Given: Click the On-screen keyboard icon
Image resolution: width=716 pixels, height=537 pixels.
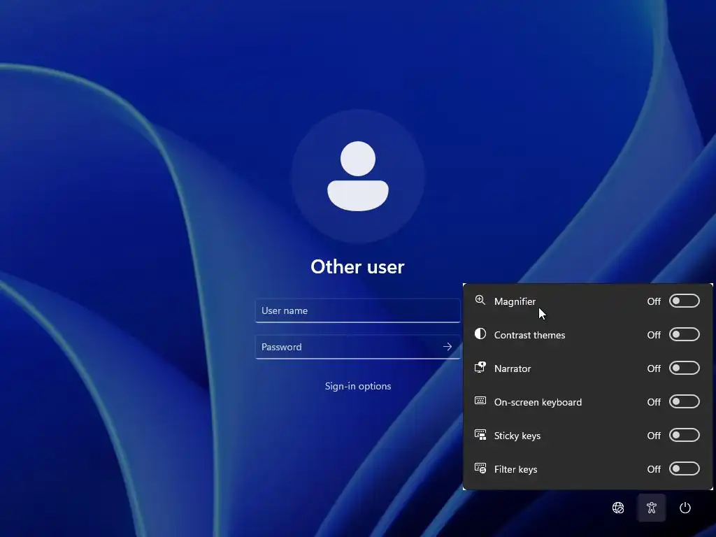Looking at the screenshot, I should click(x=480, y=401).
